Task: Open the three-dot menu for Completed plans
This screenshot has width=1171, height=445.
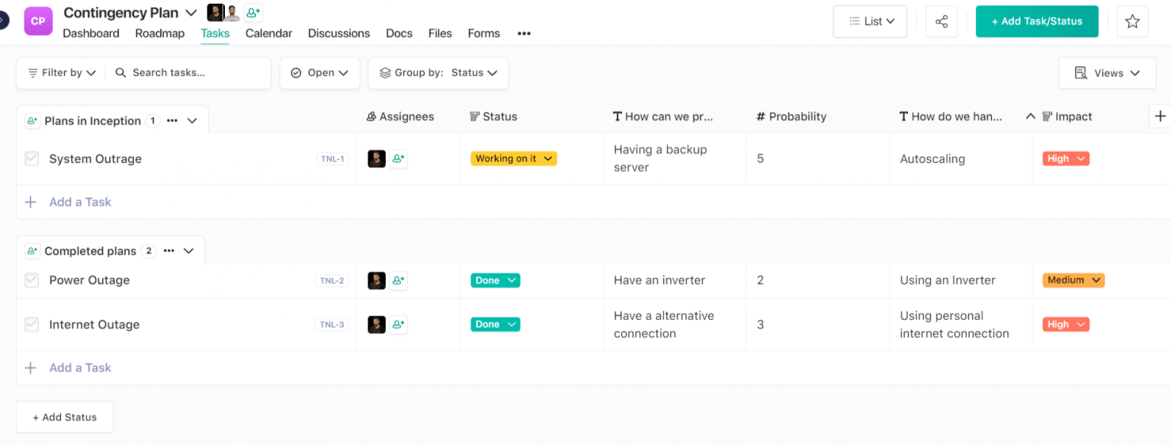Action: tap(169, 251)
